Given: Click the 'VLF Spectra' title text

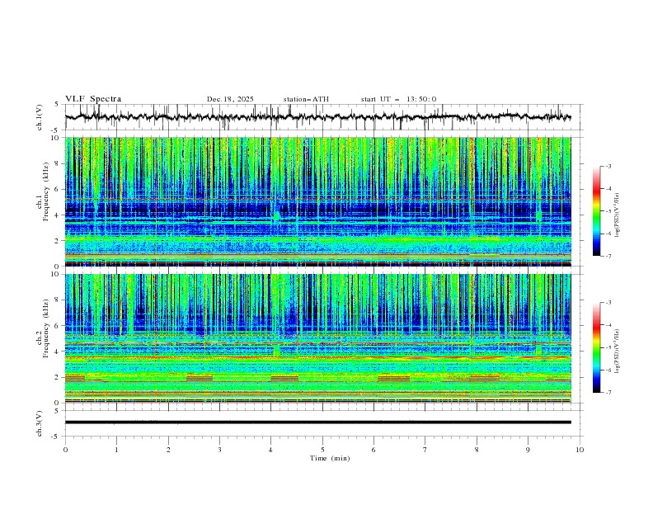Looking at the screenshot, I should point(93,99).
